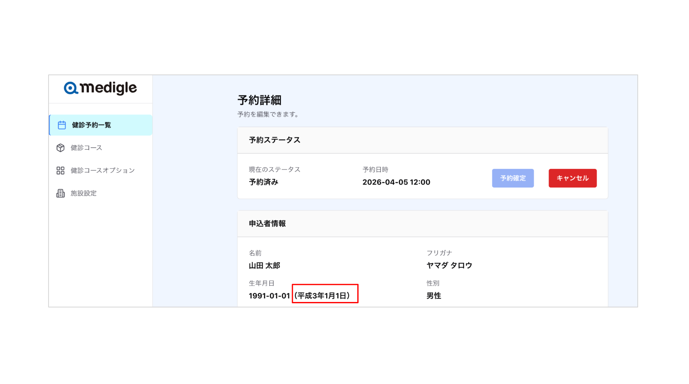Viewport: 689px width, 384px height.
Task: Click the grid icon for 健診コースオプション
Action: 60,171
